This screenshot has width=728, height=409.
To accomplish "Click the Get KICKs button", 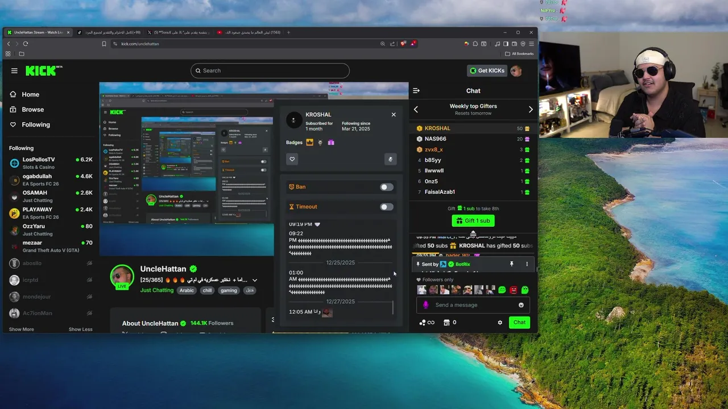I will [x=487, y=70].
